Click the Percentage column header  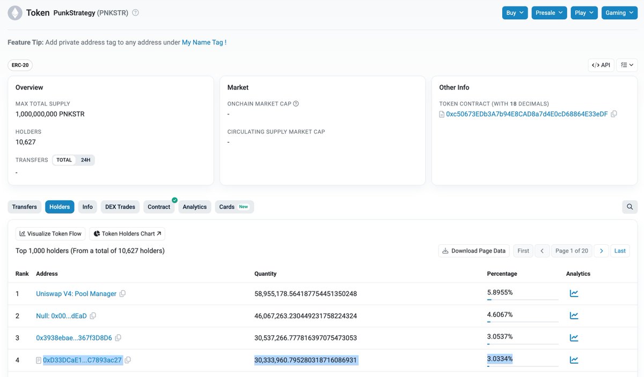point(502,274)
